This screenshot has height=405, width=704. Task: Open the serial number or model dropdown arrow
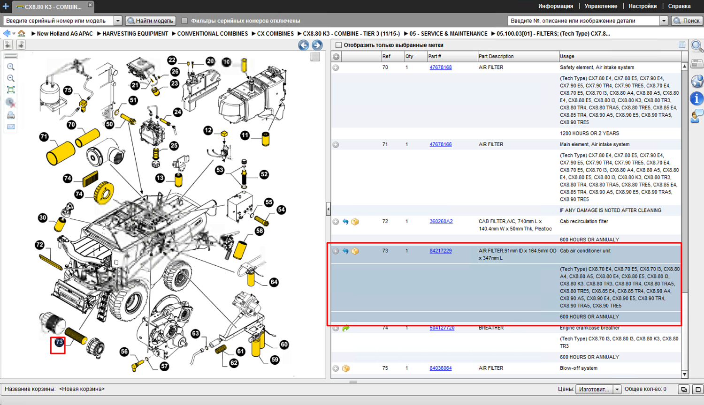118,21
